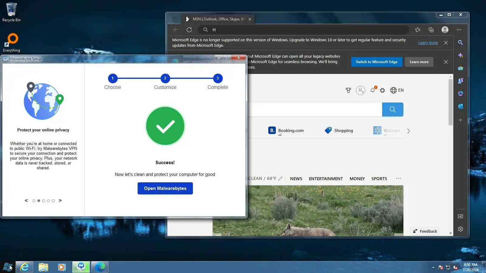Click Learn more link in Edge support notice
This screenshot has width=486, height=273.
click(x=428, y=43)
